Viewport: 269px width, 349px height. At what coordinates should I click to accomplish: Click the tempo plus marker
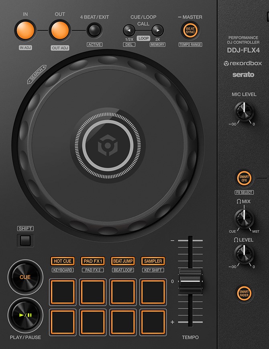point(172,322)
